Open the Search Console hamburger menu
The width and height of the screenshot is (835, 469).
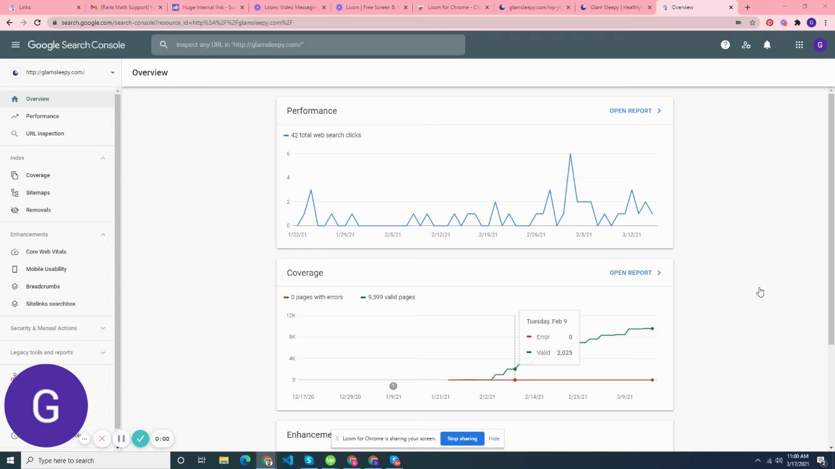click(x=16, y=45)
